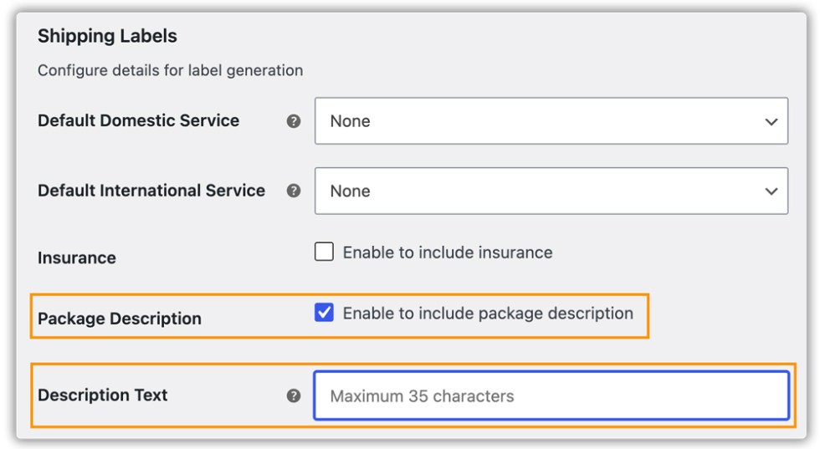Click the 'Shipping Labels' heading

[107, 36]
